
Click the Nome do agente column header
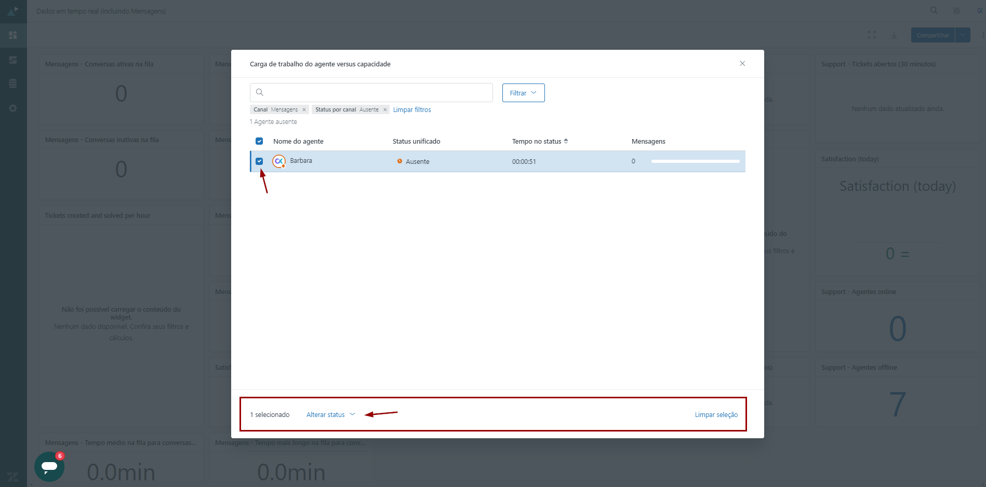click(298, 141)
